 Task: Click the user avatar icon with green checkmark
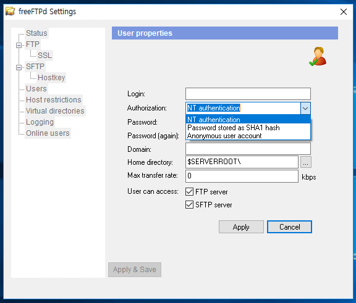tap(318, 56)
